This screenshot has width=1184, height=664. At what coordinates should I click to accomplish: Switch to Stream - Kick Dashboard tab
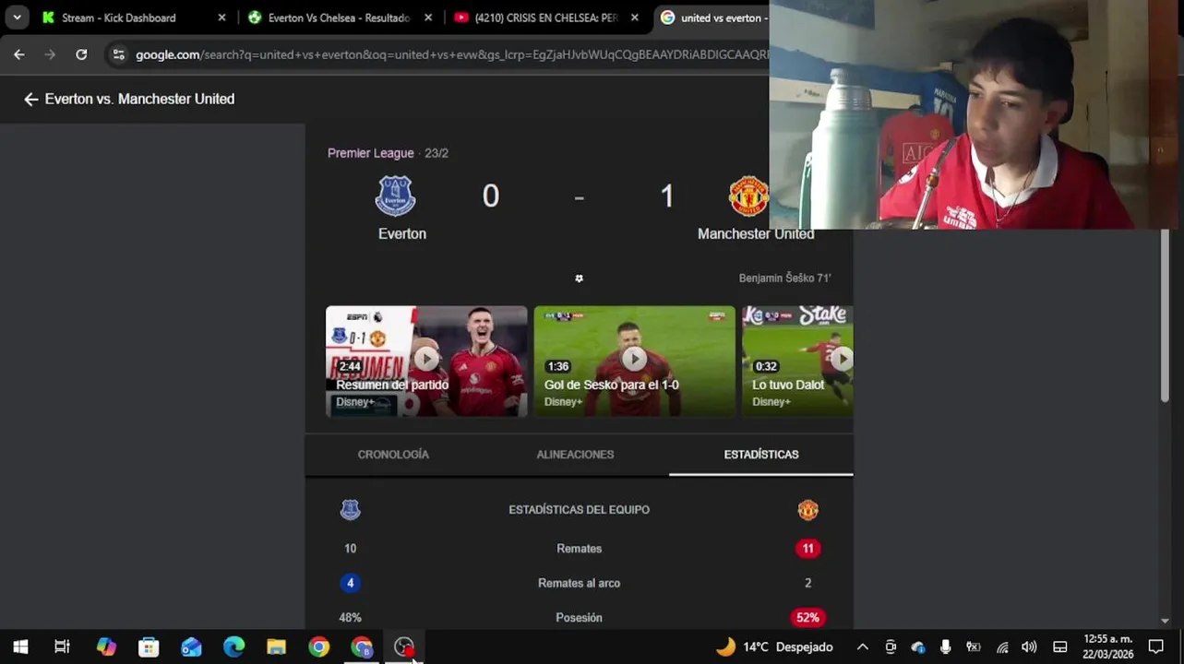[x=118, y=18]
